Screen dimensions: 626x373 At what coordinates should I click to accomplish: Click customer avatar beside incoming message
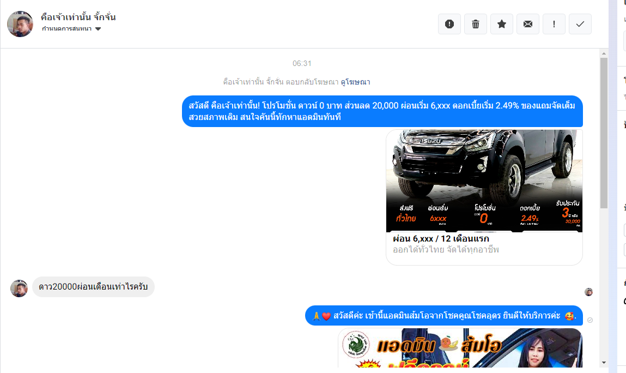click(x=19, y=288)
